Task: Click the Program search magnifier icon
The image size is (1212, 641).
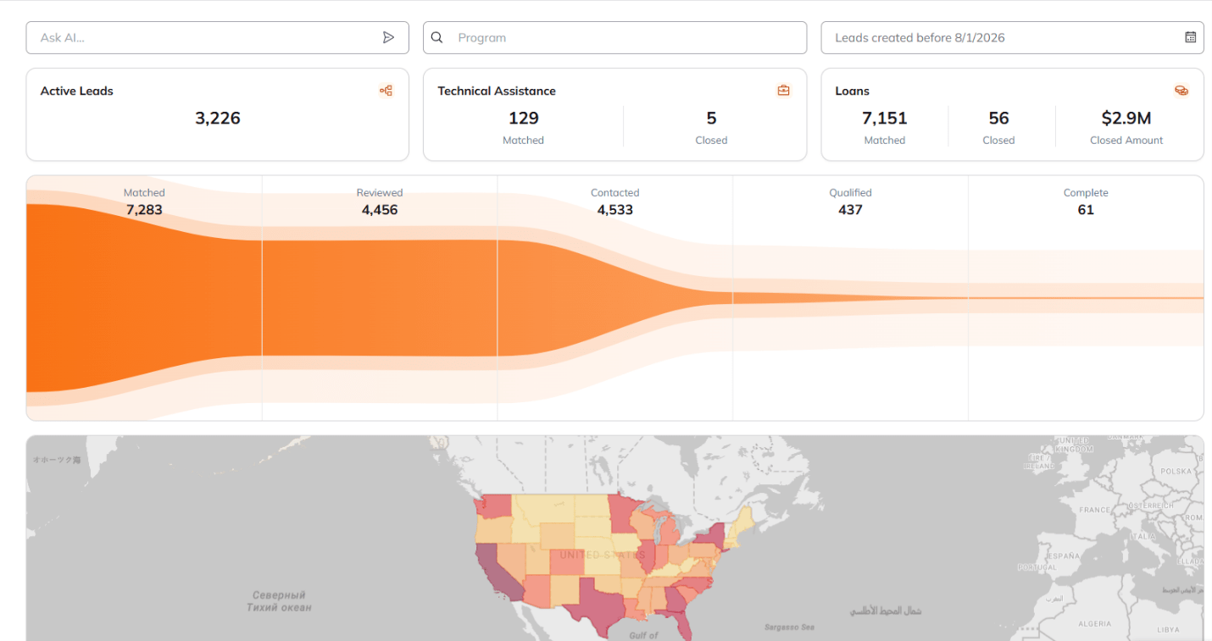Action: (x=437, y=37)
